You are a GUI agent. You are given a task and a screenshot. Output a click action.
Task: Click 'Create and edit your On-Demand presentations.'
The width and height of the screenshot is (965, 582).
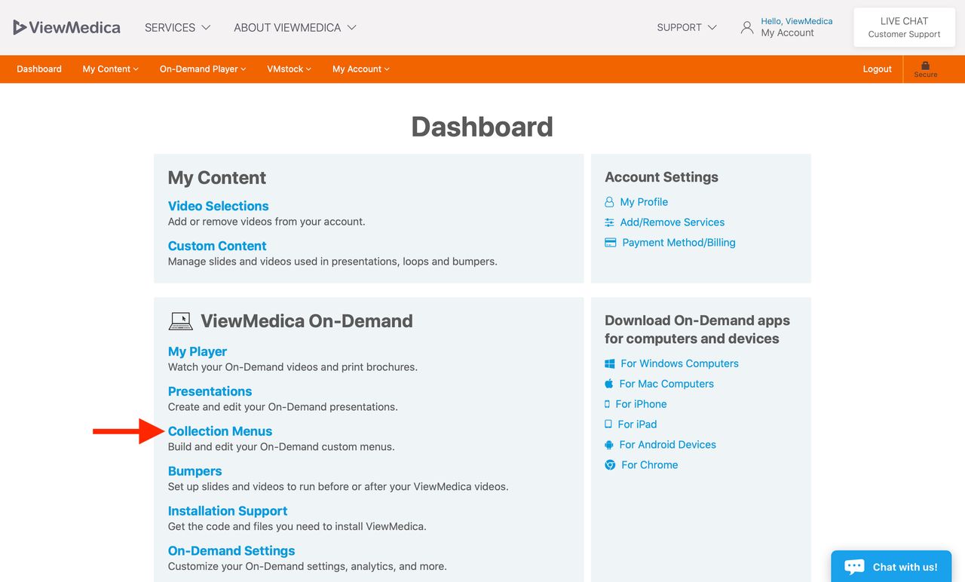click(283, 406)
